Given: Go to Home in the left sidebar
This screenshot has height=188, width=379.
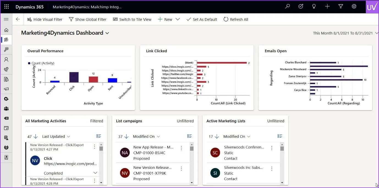Looking at the screenshot, I should coord(6,30).
